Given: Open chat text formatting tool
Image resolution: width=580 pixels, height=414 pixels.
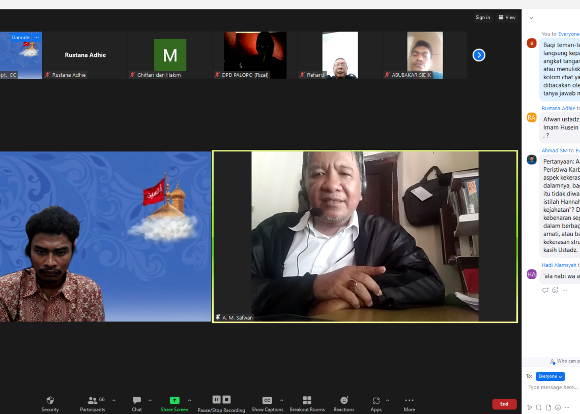Looking at the screenshot, I should coord(529,407).
